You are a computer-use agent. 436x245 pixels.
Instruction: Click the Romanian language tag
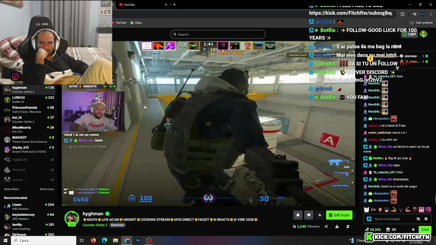click(x=118, y=225)
